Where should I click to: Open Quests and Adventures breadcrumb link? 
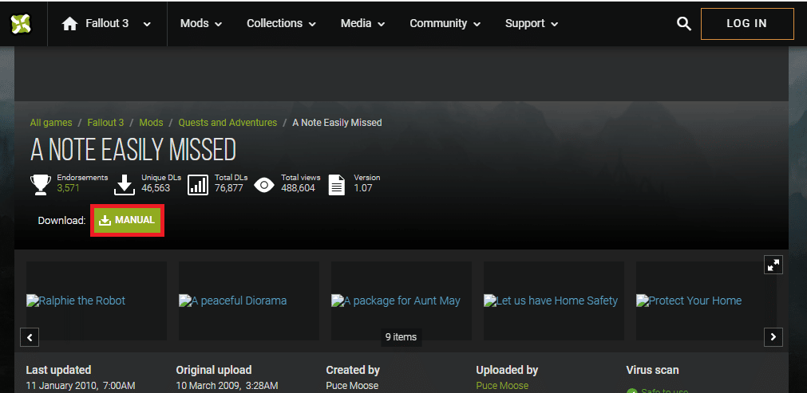(227, 123)
